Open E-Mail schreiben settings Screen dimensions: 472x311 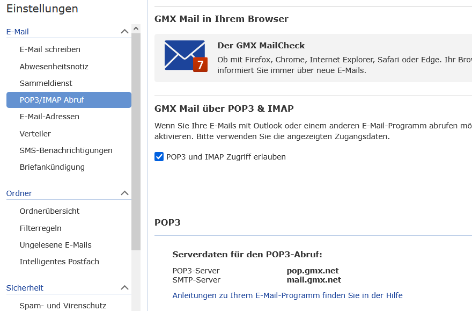[50, 49]
